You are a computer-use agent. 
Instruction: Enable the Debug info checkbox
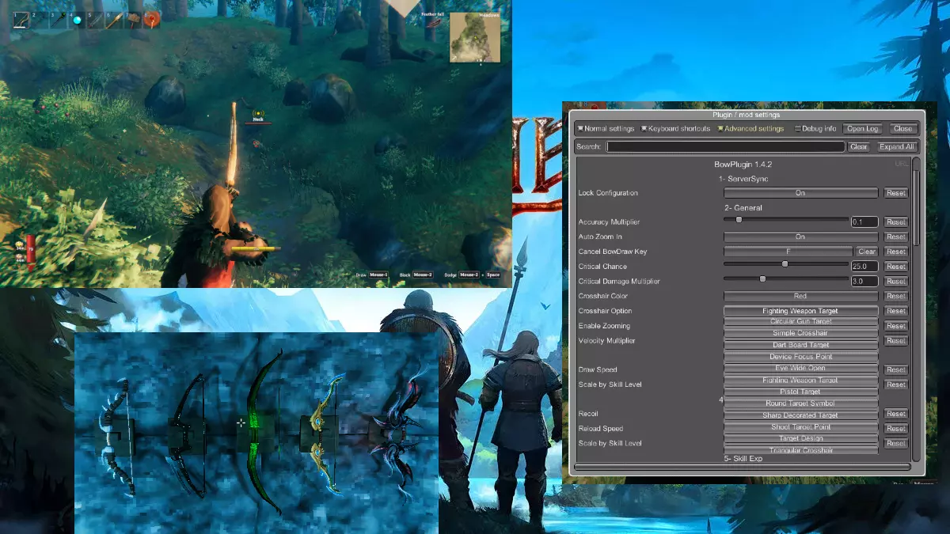[x=798, y=128]
